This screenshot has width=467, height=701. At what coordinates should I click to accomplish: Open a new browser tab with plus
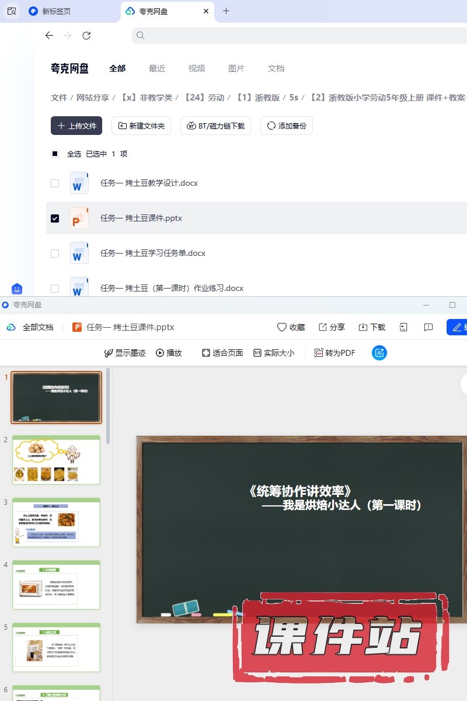pos(226,11)
